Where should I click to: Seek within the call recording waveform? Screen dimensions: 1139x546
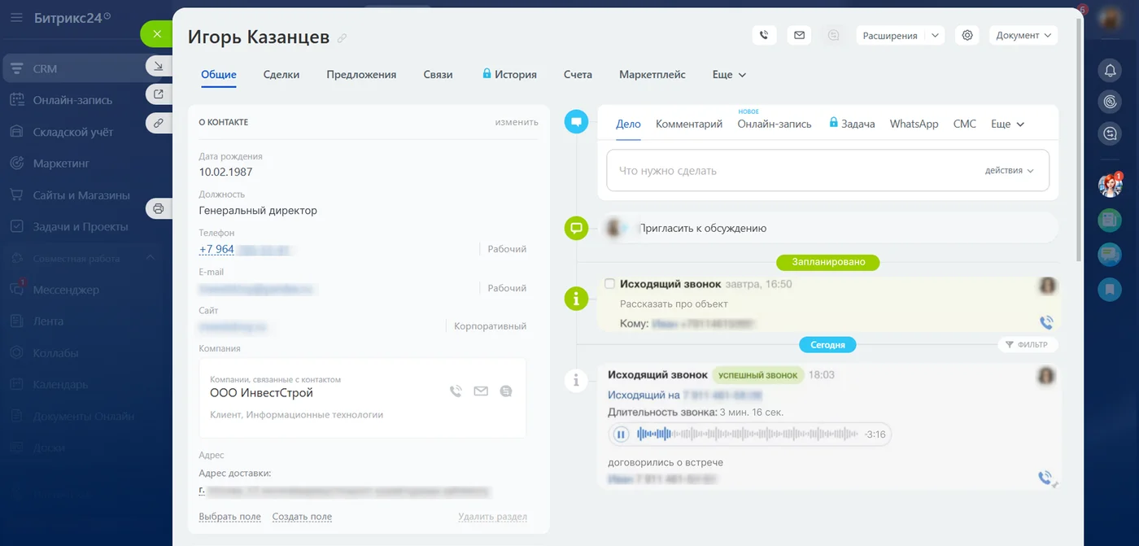(747, 435)
